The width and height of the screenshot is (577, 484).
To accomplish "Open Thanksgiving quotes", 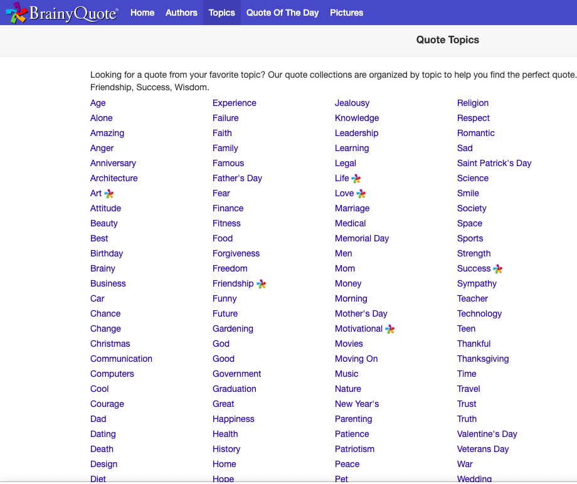I will point(483,359).
